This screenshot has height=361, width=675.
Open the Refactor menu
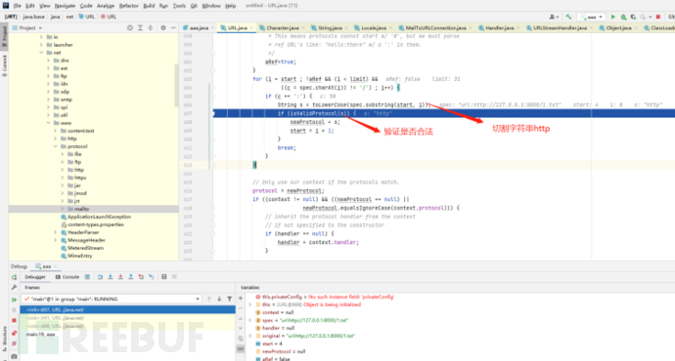pyautogui.click(x=129, y=6)
